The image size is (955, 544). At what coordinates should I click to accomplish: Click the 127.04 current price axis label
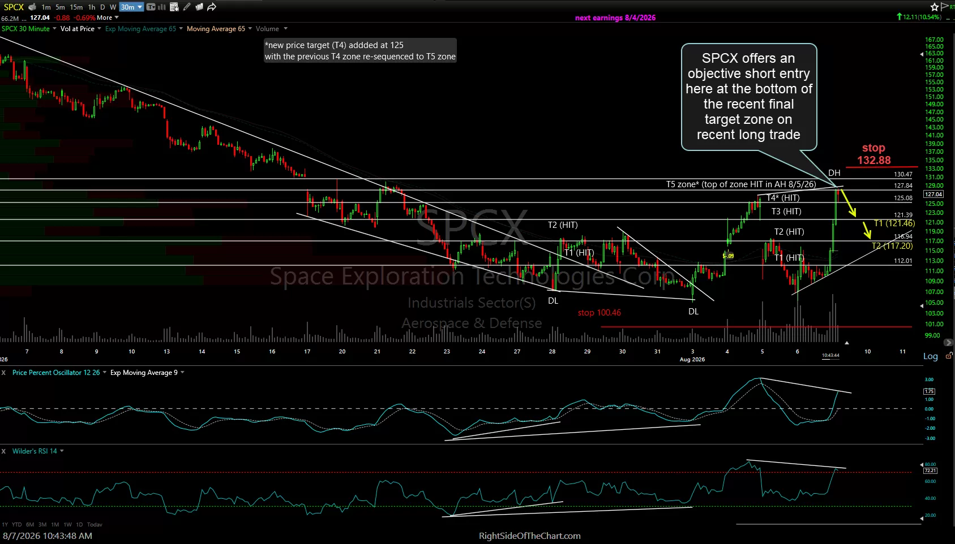pyautogui.click(x=933, y=195)
